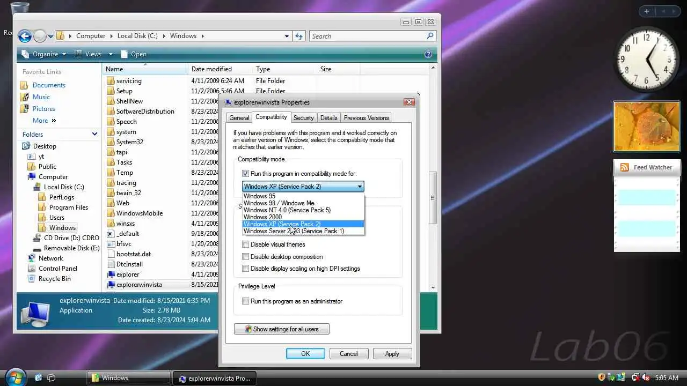Select Computer in the address breadcrumb
Image resolution: width=687 pixels, height=386 pixels.
point(91,36)
